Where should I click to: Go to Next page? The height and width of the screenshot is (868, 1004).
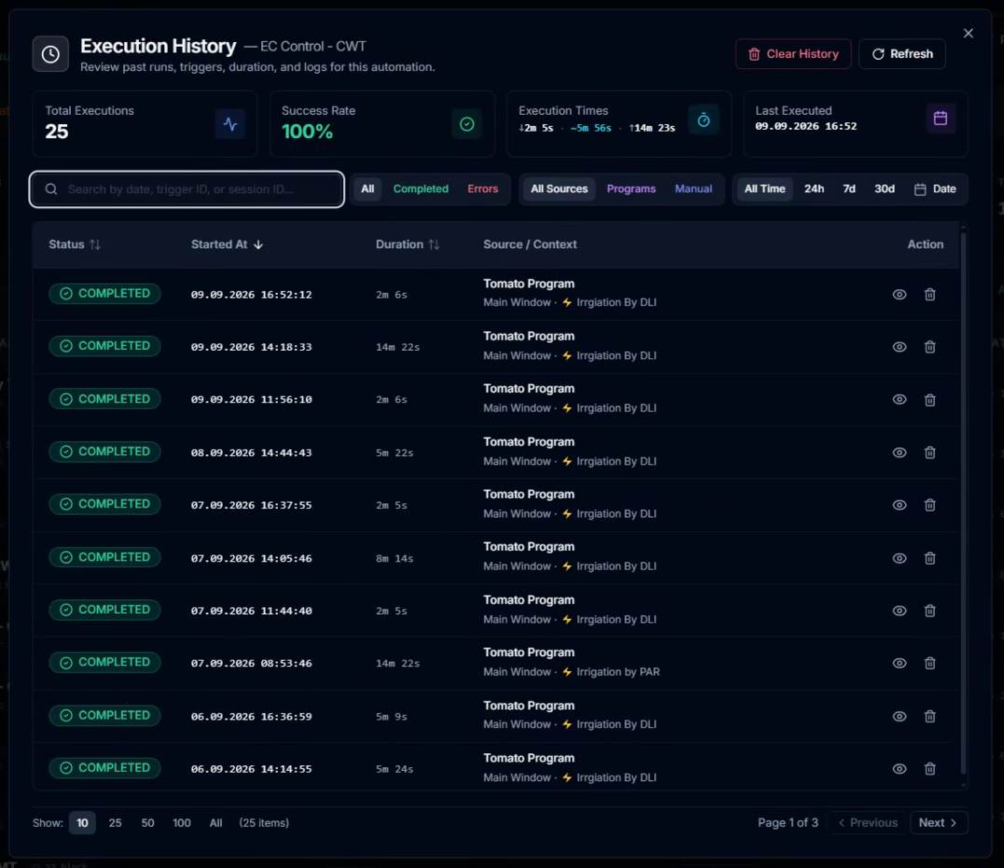point(939,822)
